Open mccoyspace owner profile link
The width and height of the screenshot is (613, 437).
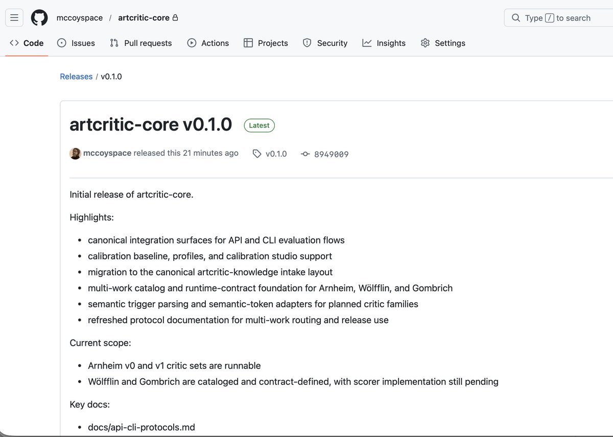click(x=80, y=18)
